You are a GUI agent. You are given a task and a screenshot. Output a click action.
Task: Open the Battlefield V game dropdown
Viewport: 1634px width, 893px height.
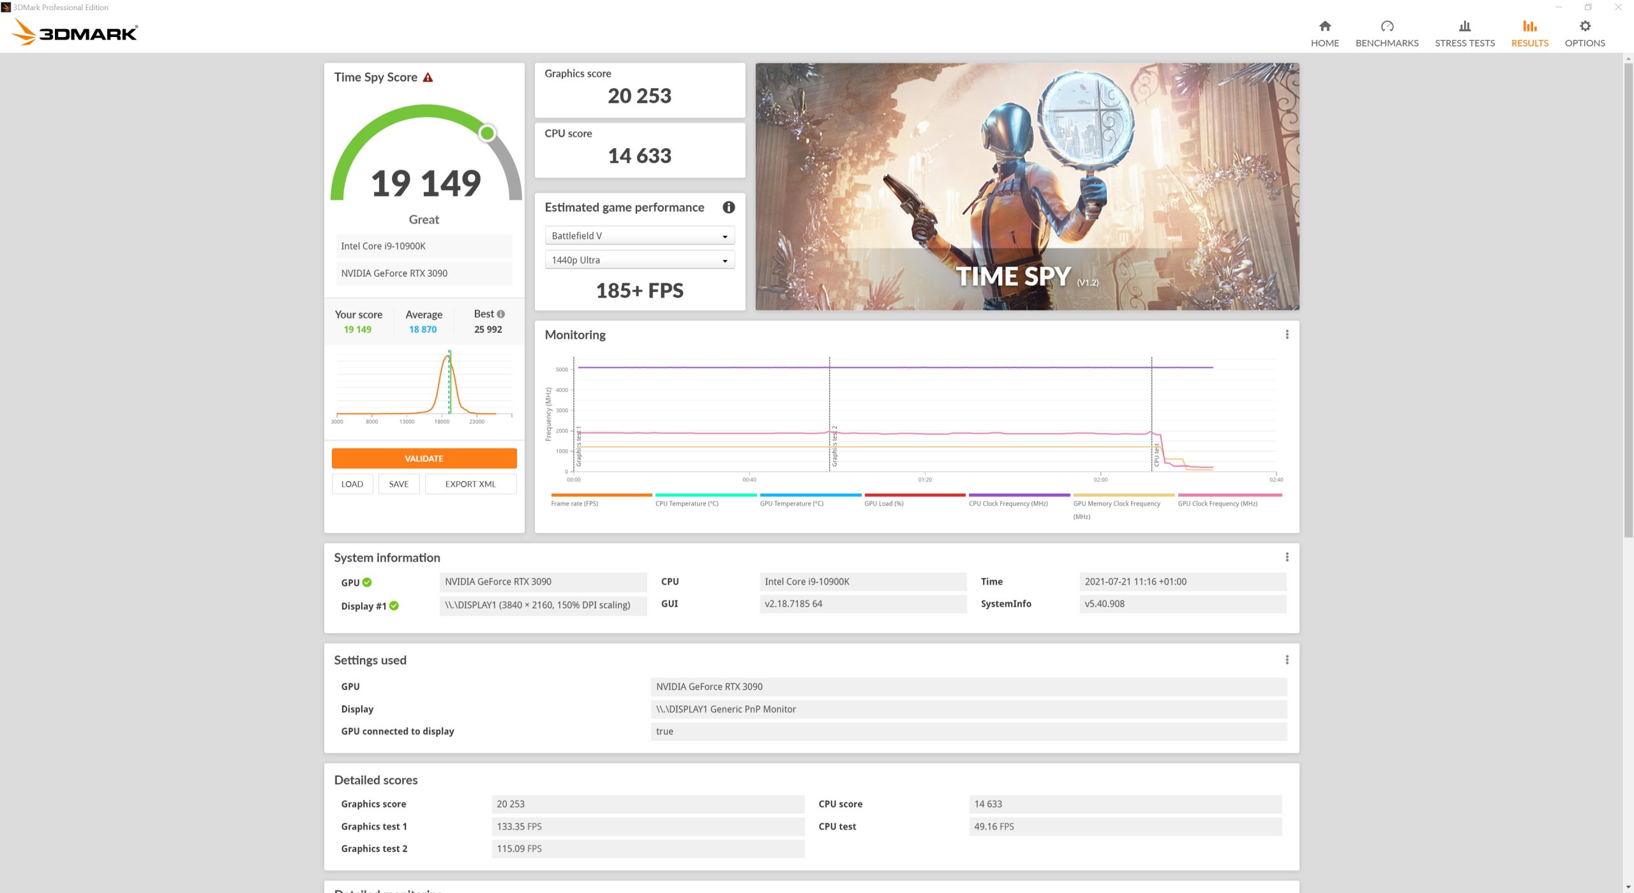[639, 236]
